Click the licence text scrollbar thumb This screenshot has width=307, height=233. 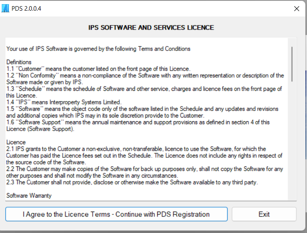[x=292, y=63]
